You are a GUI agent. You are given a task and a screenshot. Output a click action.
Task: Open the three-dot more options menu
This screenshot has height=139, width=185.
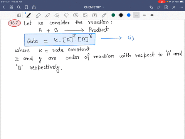(x=181, y=7)
